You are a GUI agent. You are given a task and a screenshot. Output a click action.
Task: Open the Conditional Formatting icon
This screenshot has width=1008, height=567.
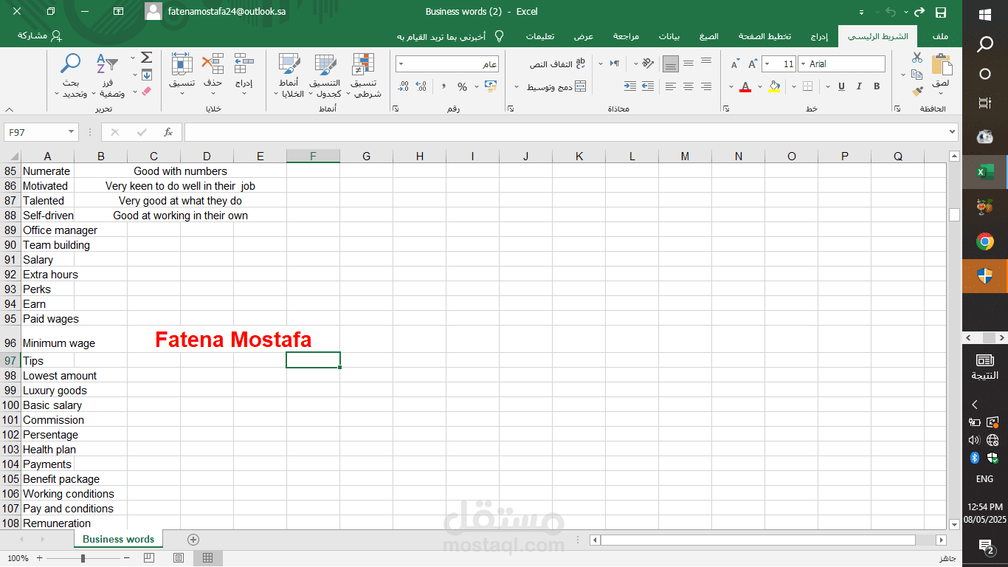click(363, 76)
